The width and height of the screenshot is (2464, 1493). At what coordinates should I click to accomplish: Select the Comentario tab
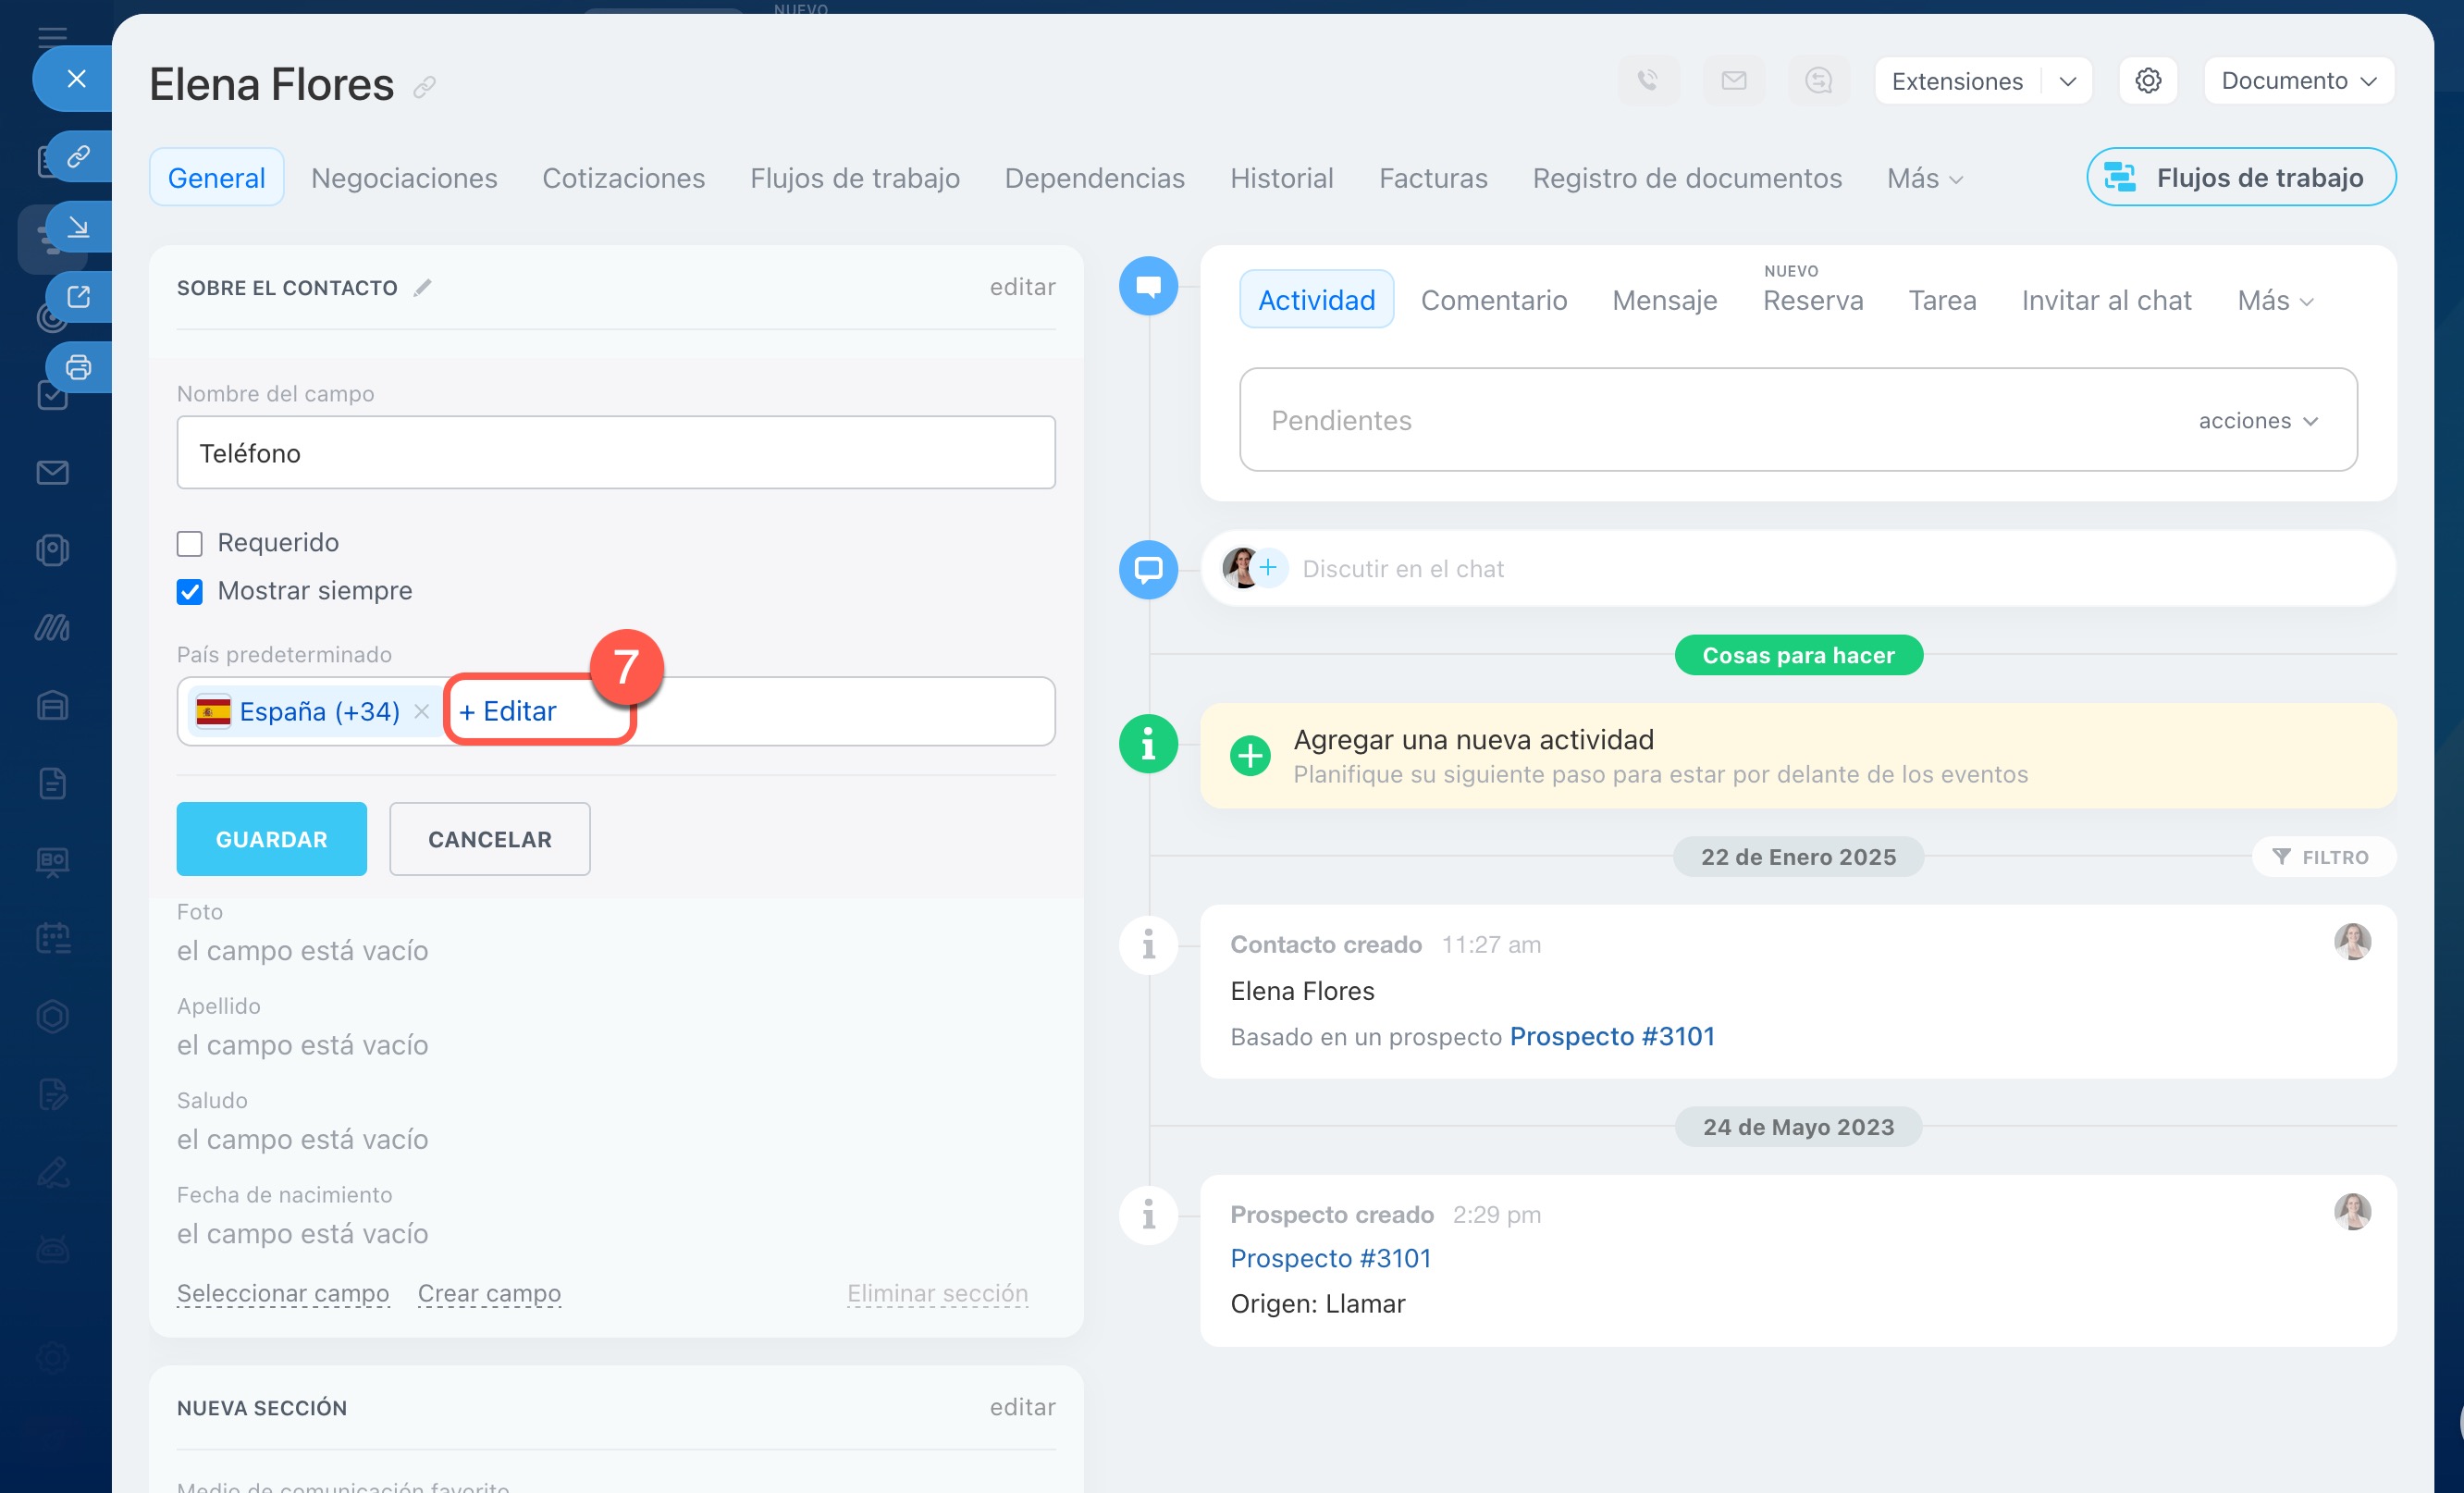coord(1493,300)
